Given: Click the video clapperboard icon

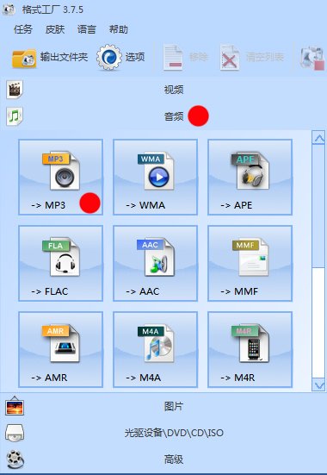Looking at the screenshot, I should 15,90.
